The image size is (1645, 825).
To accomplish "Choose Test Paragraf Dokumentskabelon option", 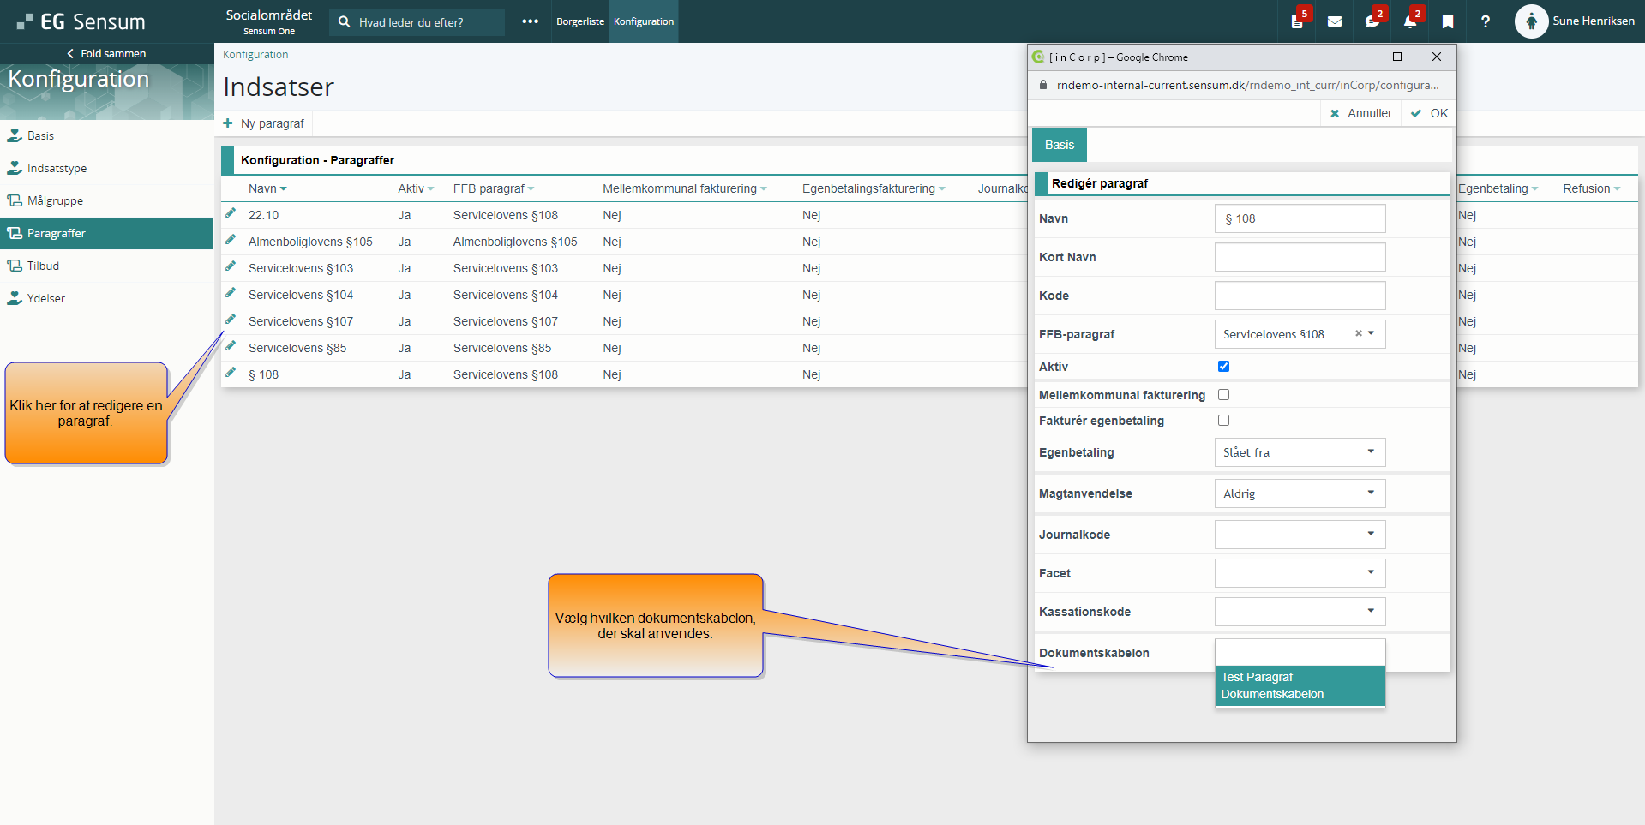I will [1300, 685].
